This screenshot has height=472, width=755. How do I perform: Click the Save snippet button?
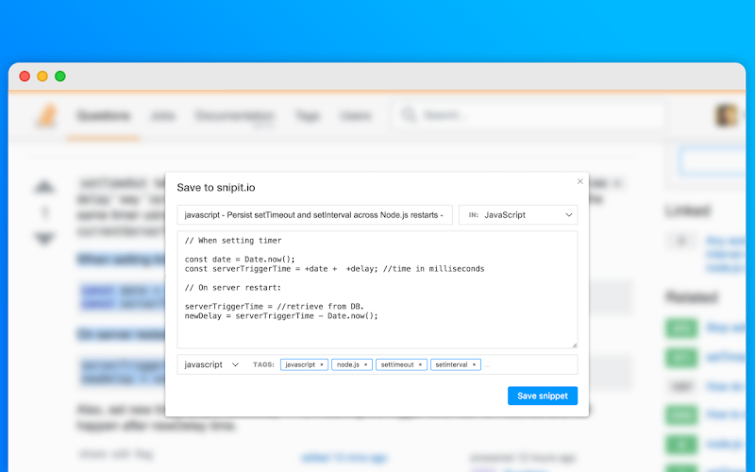[x=542, y=396]
